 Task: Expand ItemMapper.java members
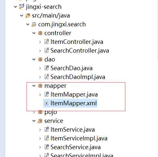[x=40, y=95]
